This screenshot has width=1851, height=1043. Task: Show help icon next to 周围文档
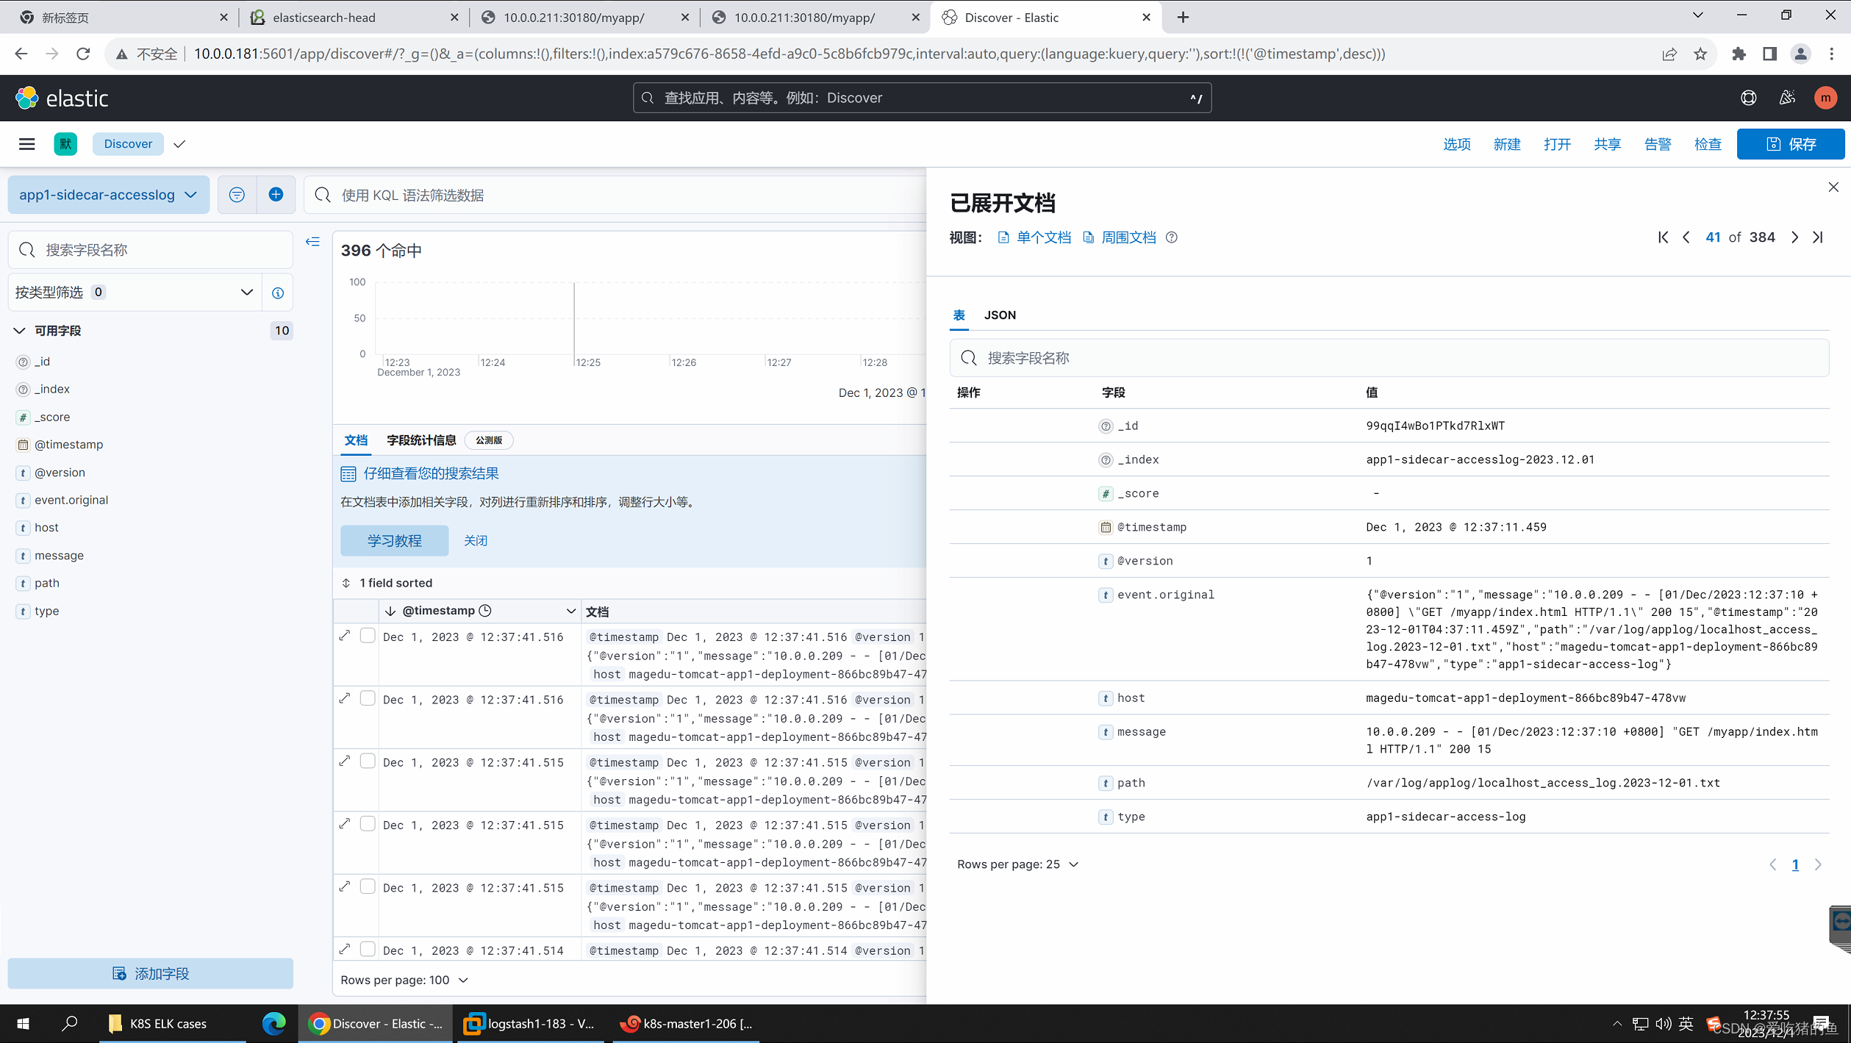(1172, 237)
